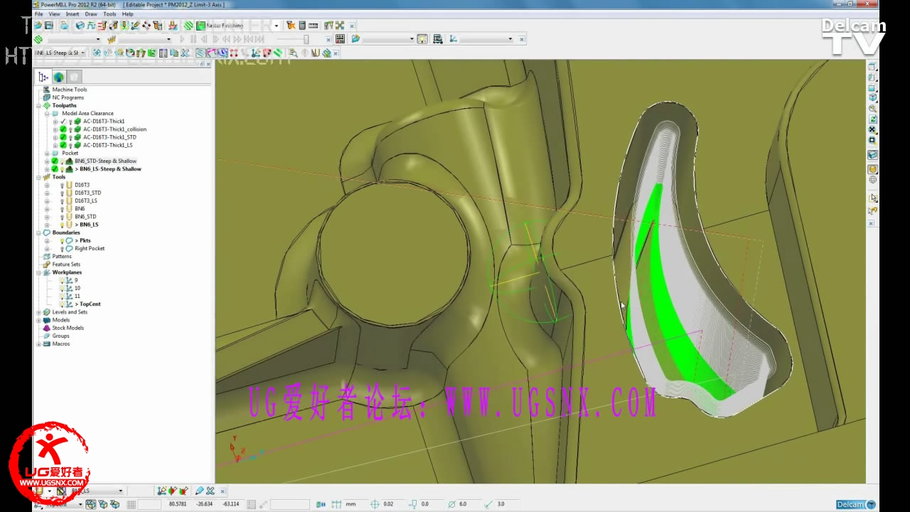Viewport: 910px width, 512px height.
Task: Collapse the Tools tree branch
Action: click(x=40, y=177)
